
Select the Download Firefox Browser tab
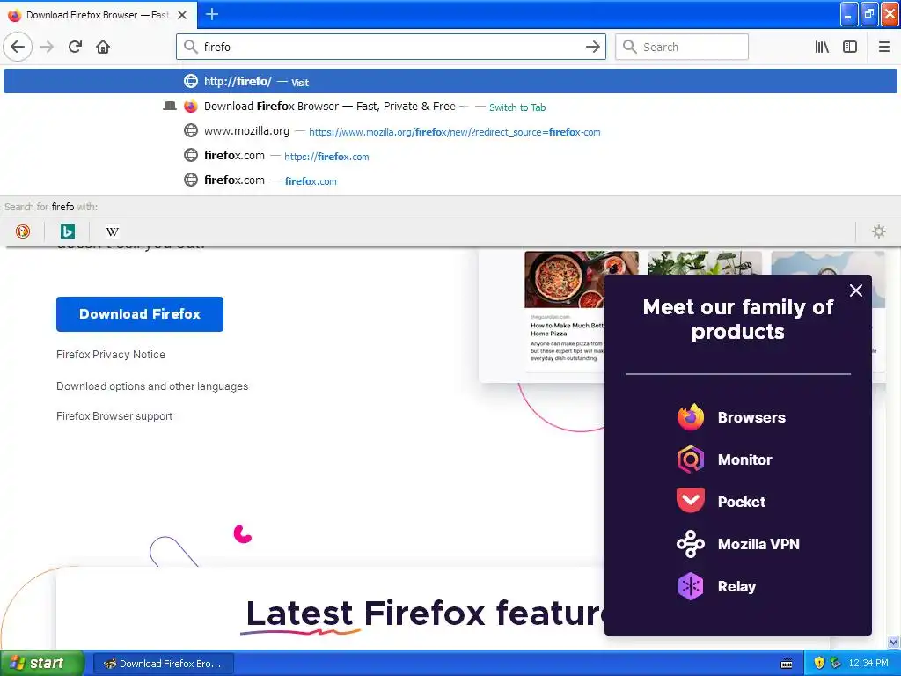[98, 15]
